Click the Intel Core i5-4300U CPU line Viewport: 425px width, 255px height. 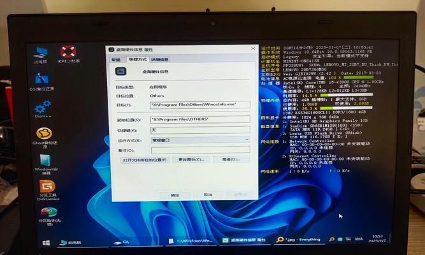[x=333, y=82]
